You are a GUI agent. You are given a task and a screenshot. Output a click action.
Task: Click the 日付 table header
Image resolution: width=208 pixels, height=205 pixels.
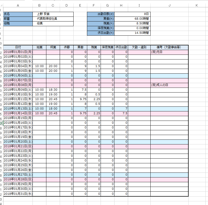click(x=18, y=47)
